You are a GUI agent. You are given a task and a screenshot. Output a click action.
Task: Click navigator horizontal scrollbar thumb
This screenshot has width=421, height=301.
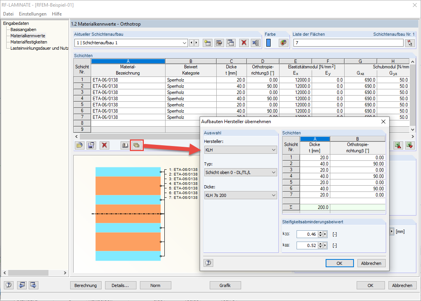(x=28, y=273)
